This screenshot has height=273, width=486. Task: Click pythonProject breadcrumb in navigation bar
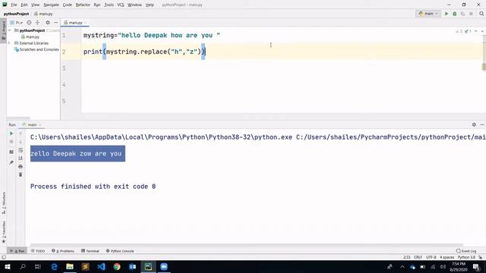[16, 14]
